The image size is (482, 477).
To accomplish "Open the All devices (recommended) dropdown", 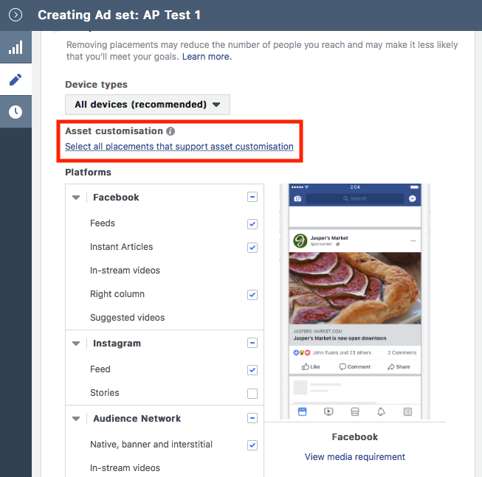I will (x=148, y=105).
